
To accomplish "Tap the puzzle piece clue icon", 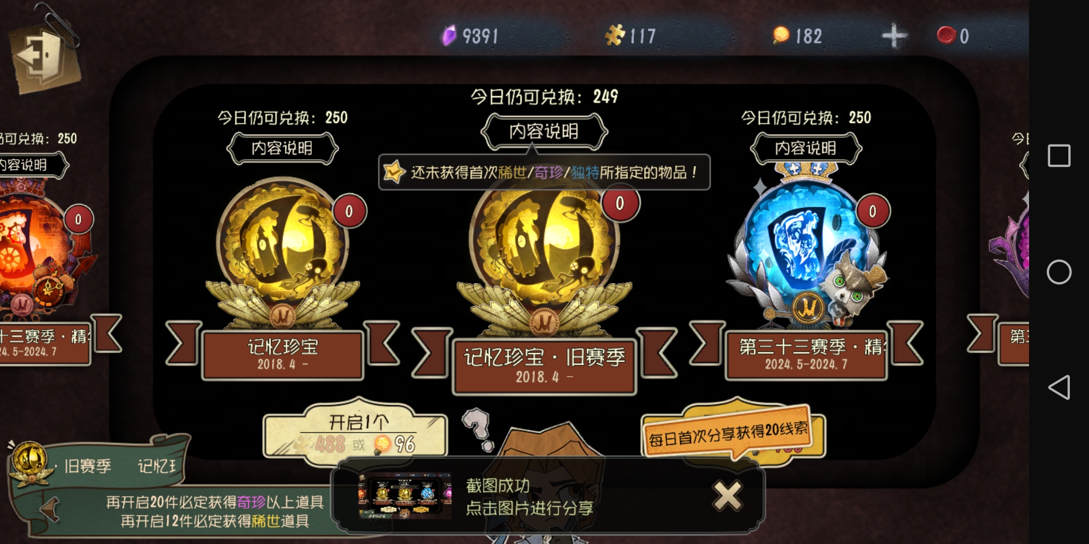I will pyautogui.click(x=615, y=35).
